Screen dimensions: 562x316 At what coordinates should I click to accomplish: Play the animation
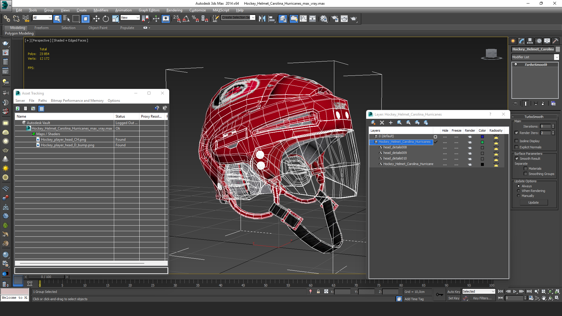pyautogui.click(x=515, y=291)
